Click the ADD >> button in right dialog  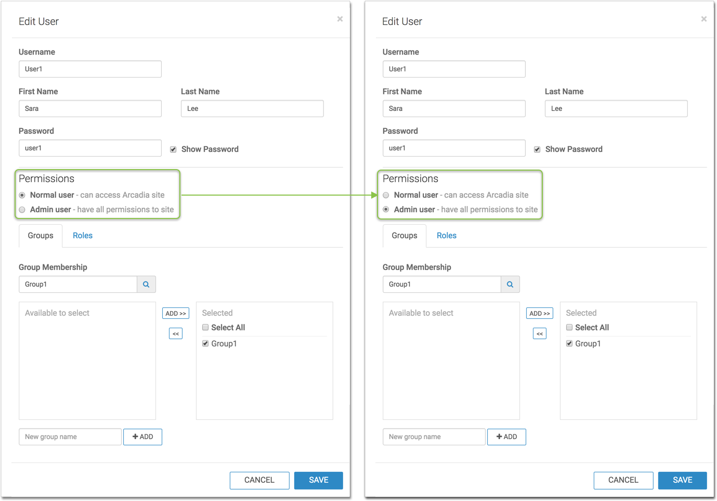click(x=539, y=313)
